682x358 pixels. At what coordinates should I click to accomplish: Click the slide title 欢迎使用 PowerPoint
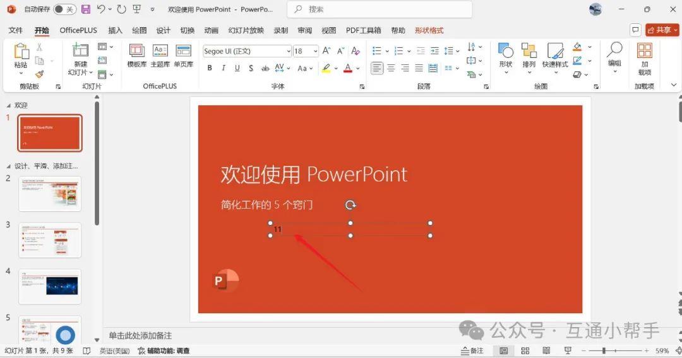click(314, 175)
